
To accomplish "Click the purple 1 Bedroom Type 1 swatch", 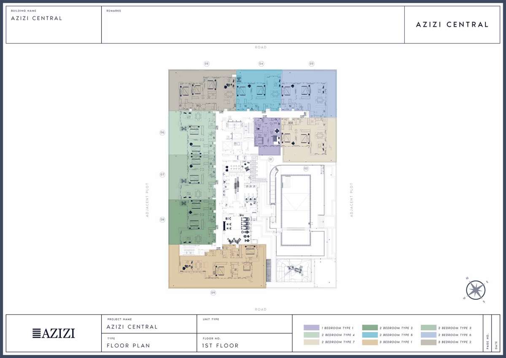I will coord(311,328).
